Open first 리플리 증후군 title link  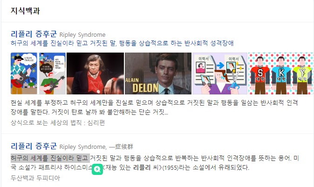click(x=34, y=34)
